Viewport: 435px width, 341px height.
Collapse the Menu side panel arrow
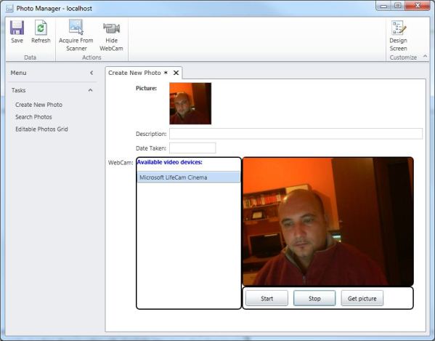tap(92, 73)
